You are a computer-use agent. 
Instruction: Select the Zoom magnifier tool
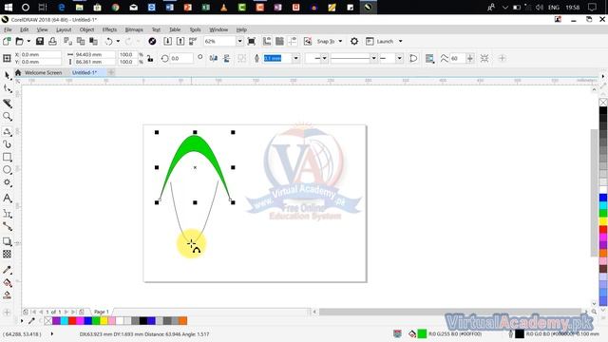8,116
